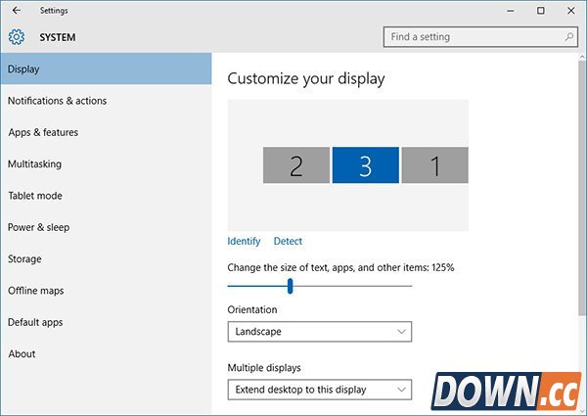Select display monitor 3
This screenshot has height=416, width=587.
tap(365, 165)
